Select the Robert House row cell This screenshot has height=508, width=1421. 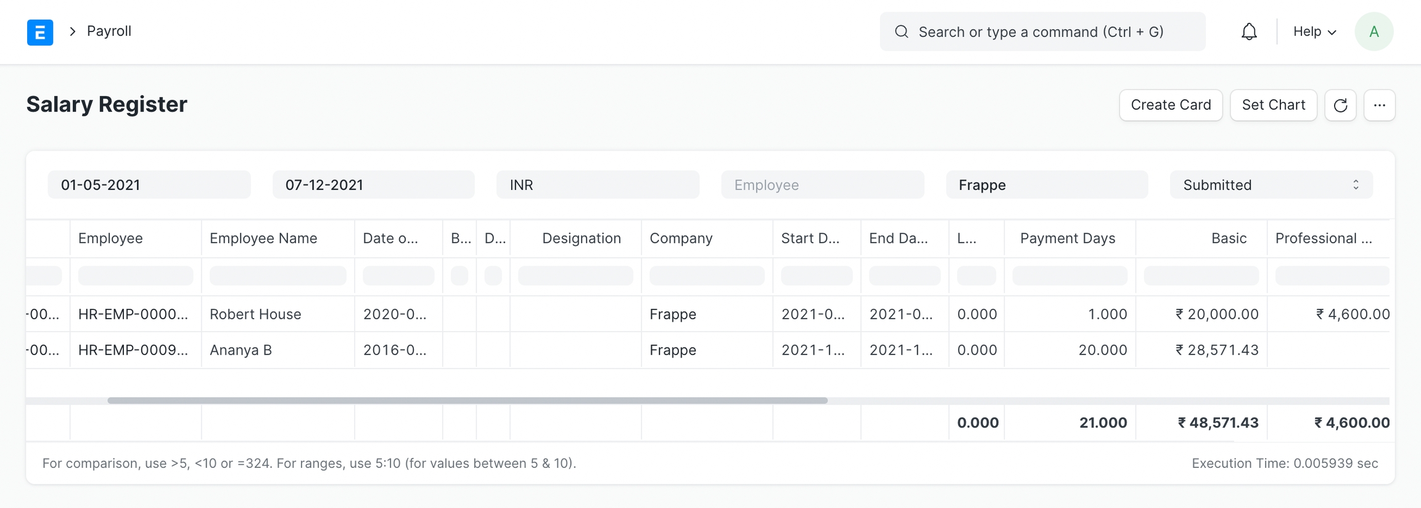(x=255, y=314)
